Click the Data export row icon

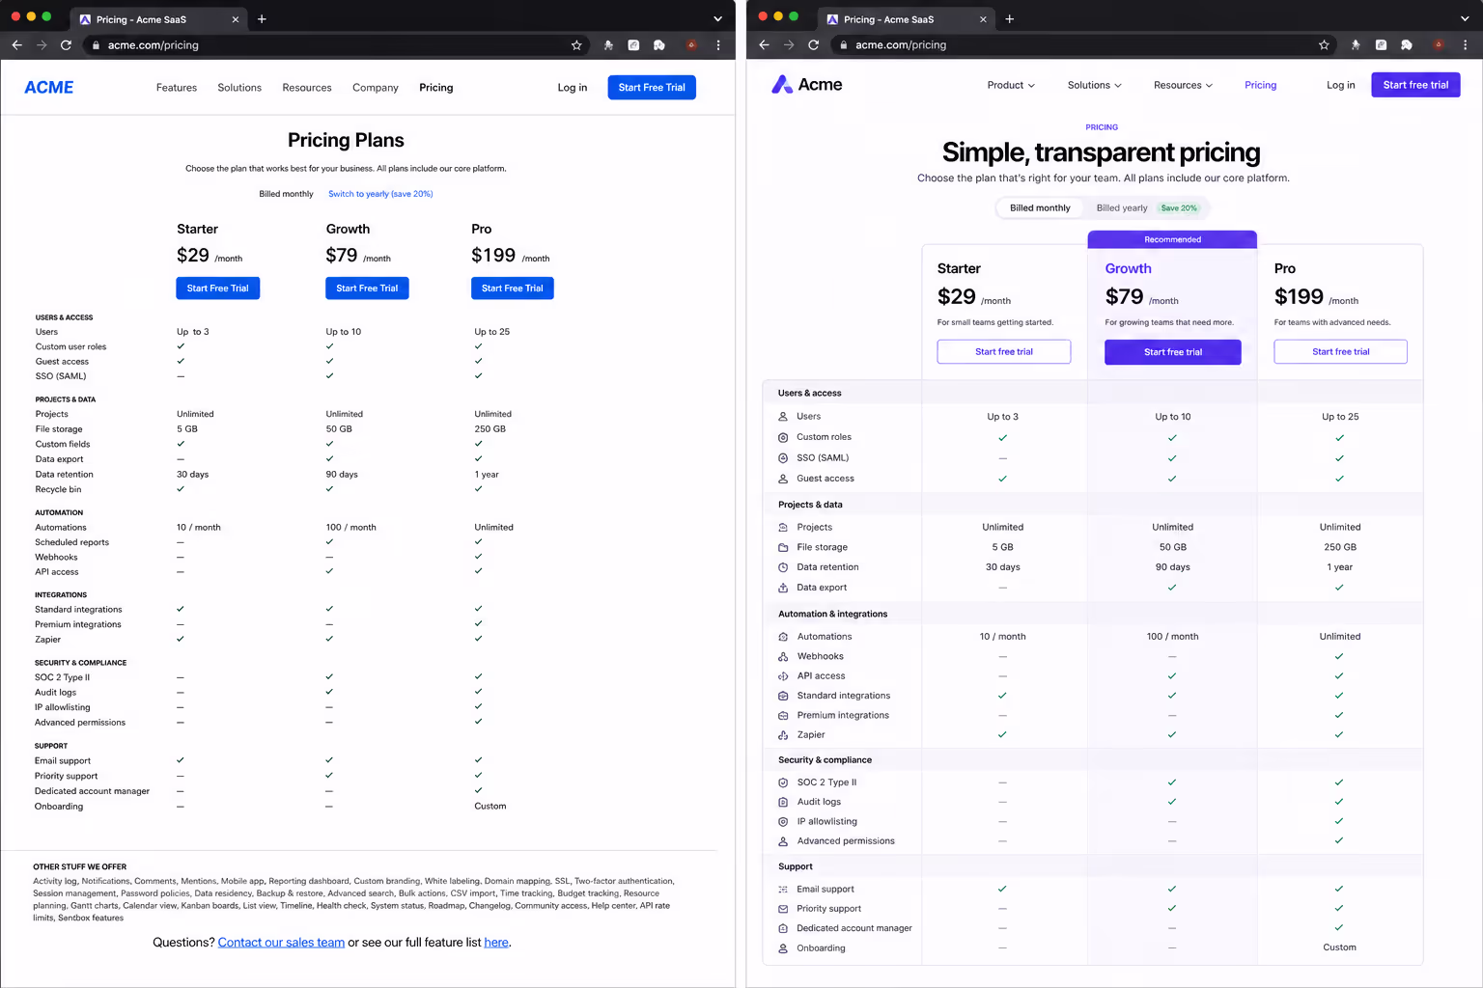pos(783,588)
